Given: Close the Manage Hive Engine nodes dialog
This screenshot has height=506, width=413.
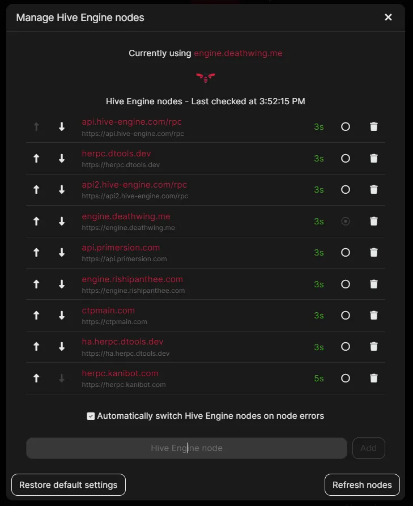Looking at the screenshot, I should (x=388, y=17).
